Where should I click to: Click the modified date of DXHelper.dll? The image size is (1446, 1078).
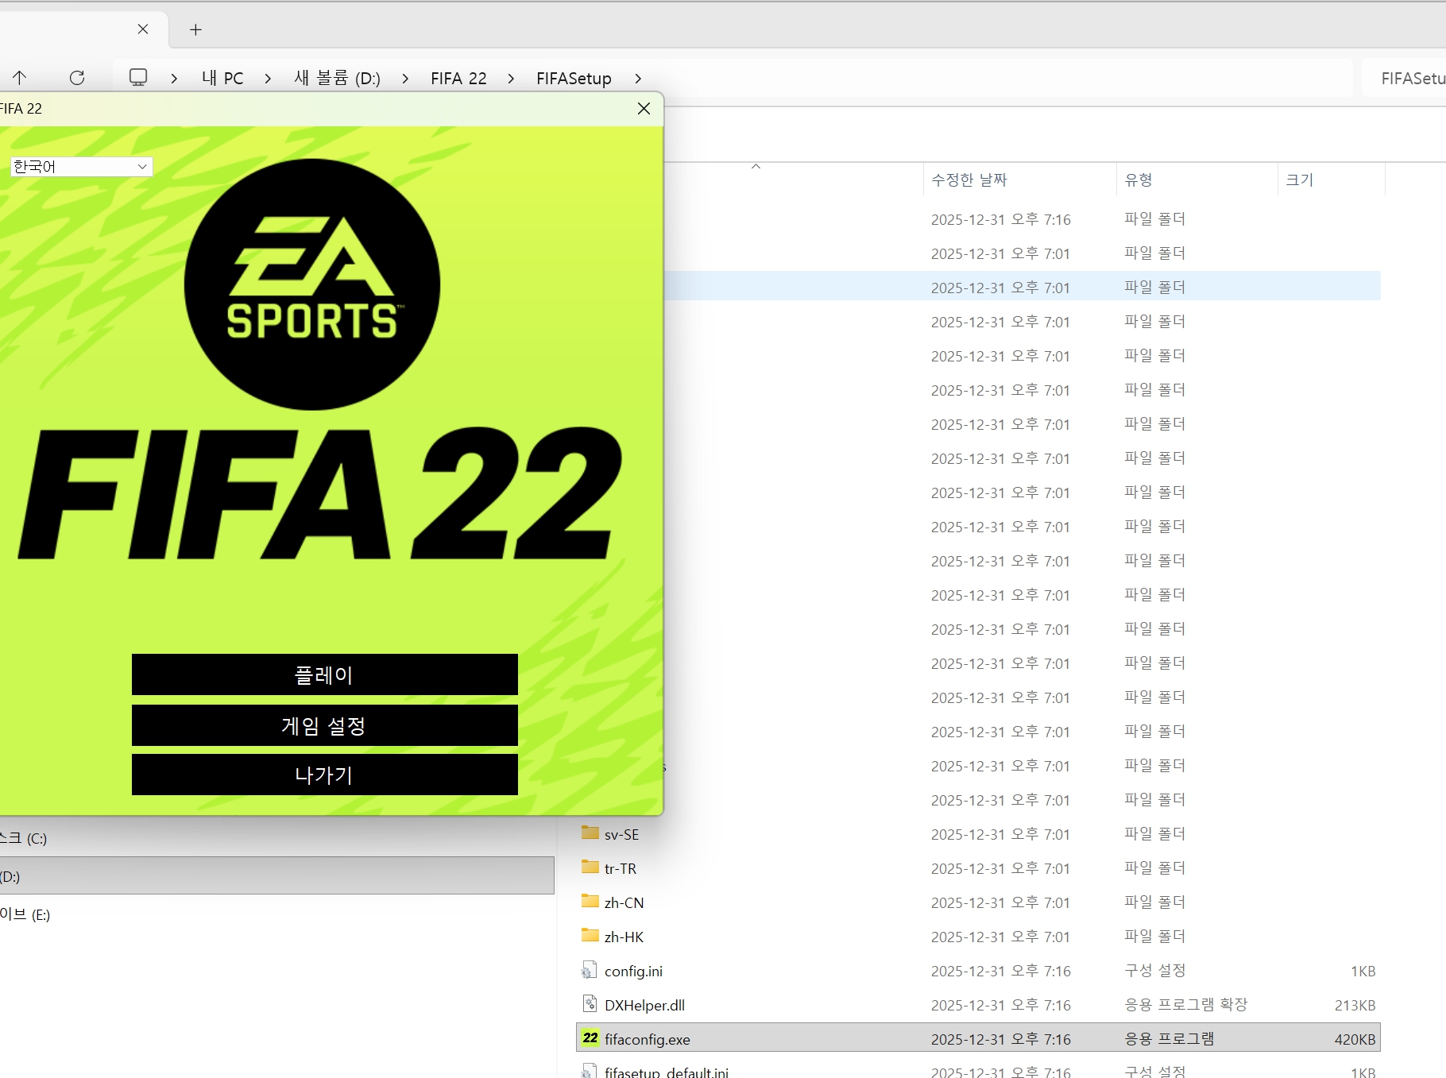tap(1001, 1005)
